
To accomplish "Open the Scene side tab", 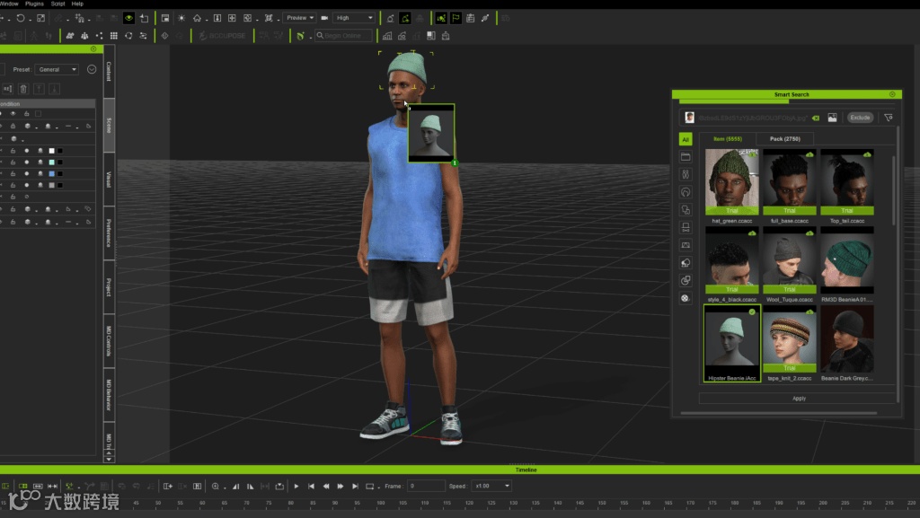I will coord(109,126).
